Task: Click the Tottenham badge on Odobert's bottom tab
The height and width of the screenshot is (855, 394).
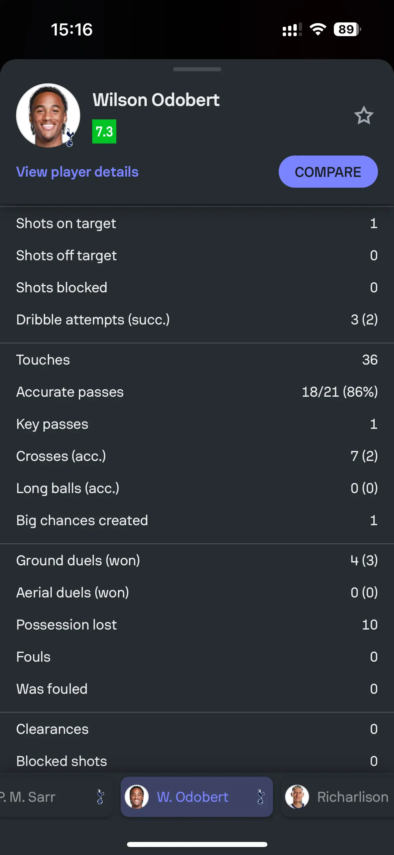Action: pos(260,797)
